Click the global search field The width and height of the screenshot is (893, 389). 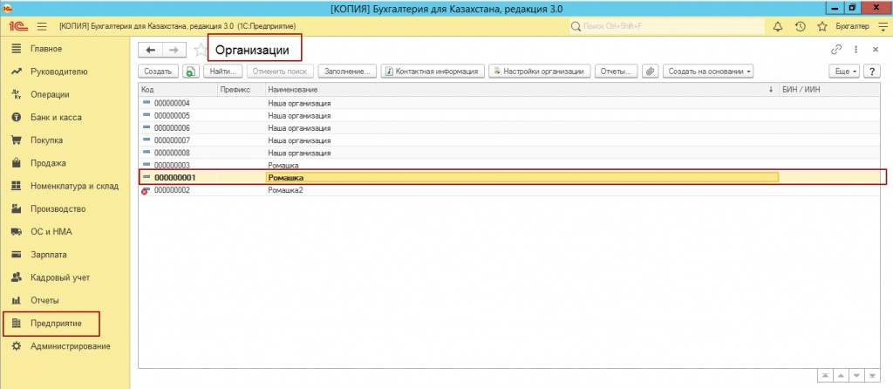[667, 26]
